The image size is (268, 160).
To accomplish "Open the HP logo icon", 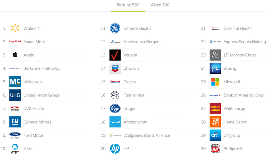I will (x=115, y=148).
